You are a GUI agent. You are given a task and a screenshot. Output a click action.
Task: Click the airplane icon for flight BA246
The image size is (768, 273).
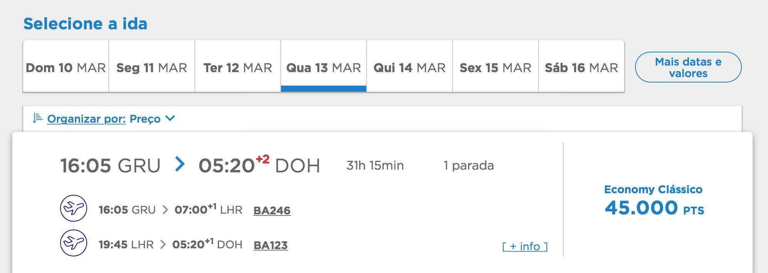pos(74,208)
